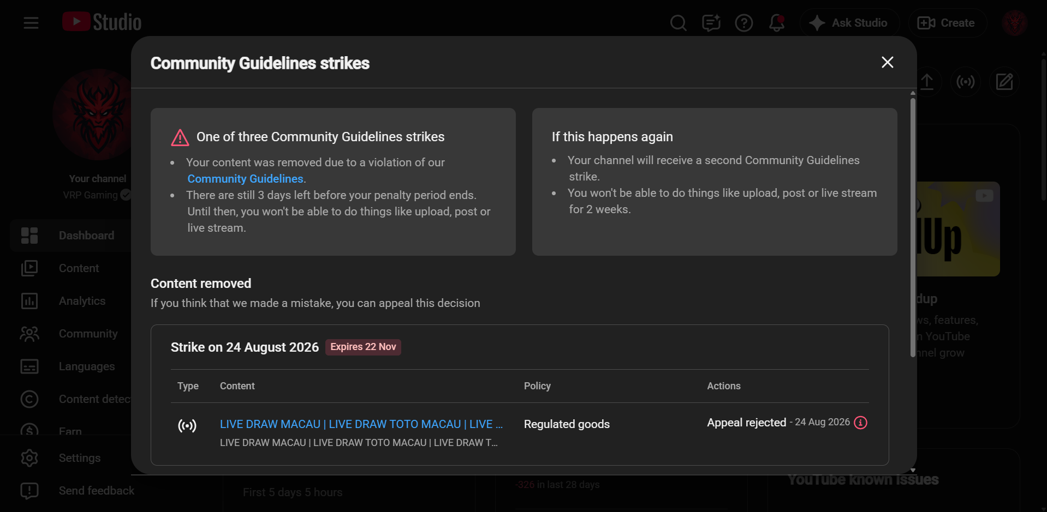Screen dimensions: 1047x512
Task: Open Community in the sidebar
Action: (71, 334)
